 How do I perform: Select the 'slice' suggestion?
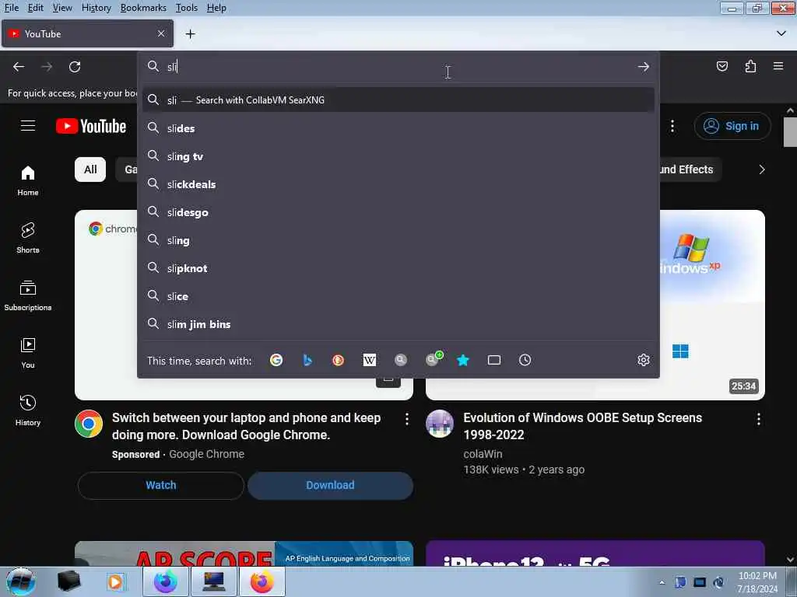(x=398, y=296)
